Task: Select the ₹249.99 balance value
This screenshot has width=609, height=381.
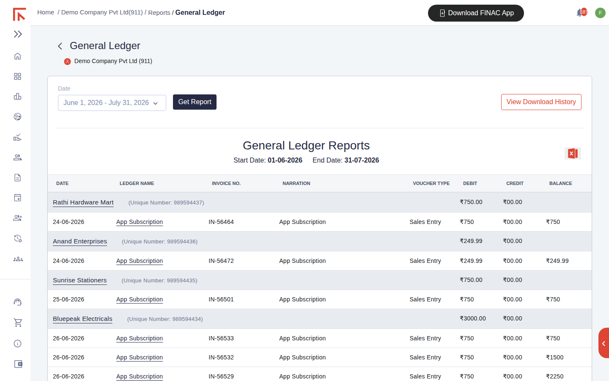Action: point(557,261)
